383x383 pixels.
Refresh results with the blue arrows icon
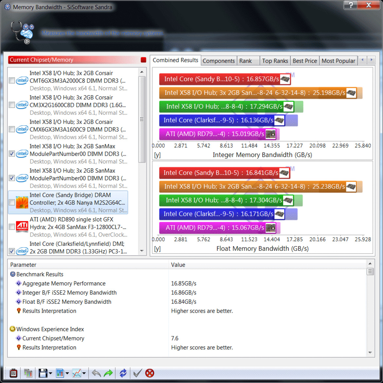123,373
